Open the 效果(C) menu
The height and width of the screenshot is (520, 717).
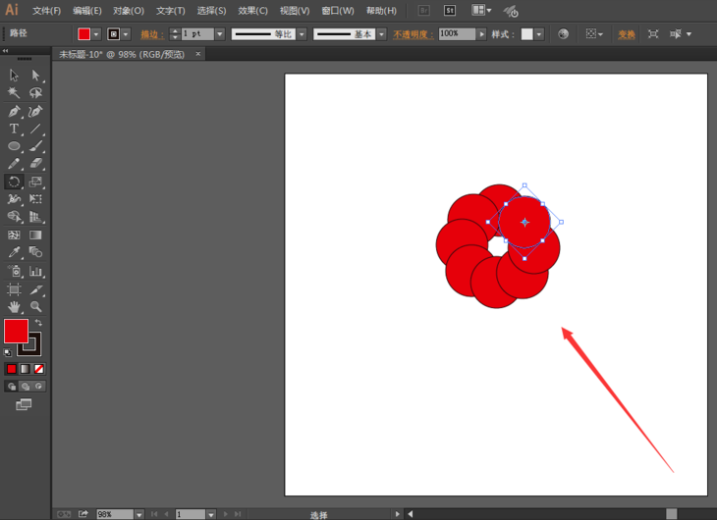click(252, 11)
